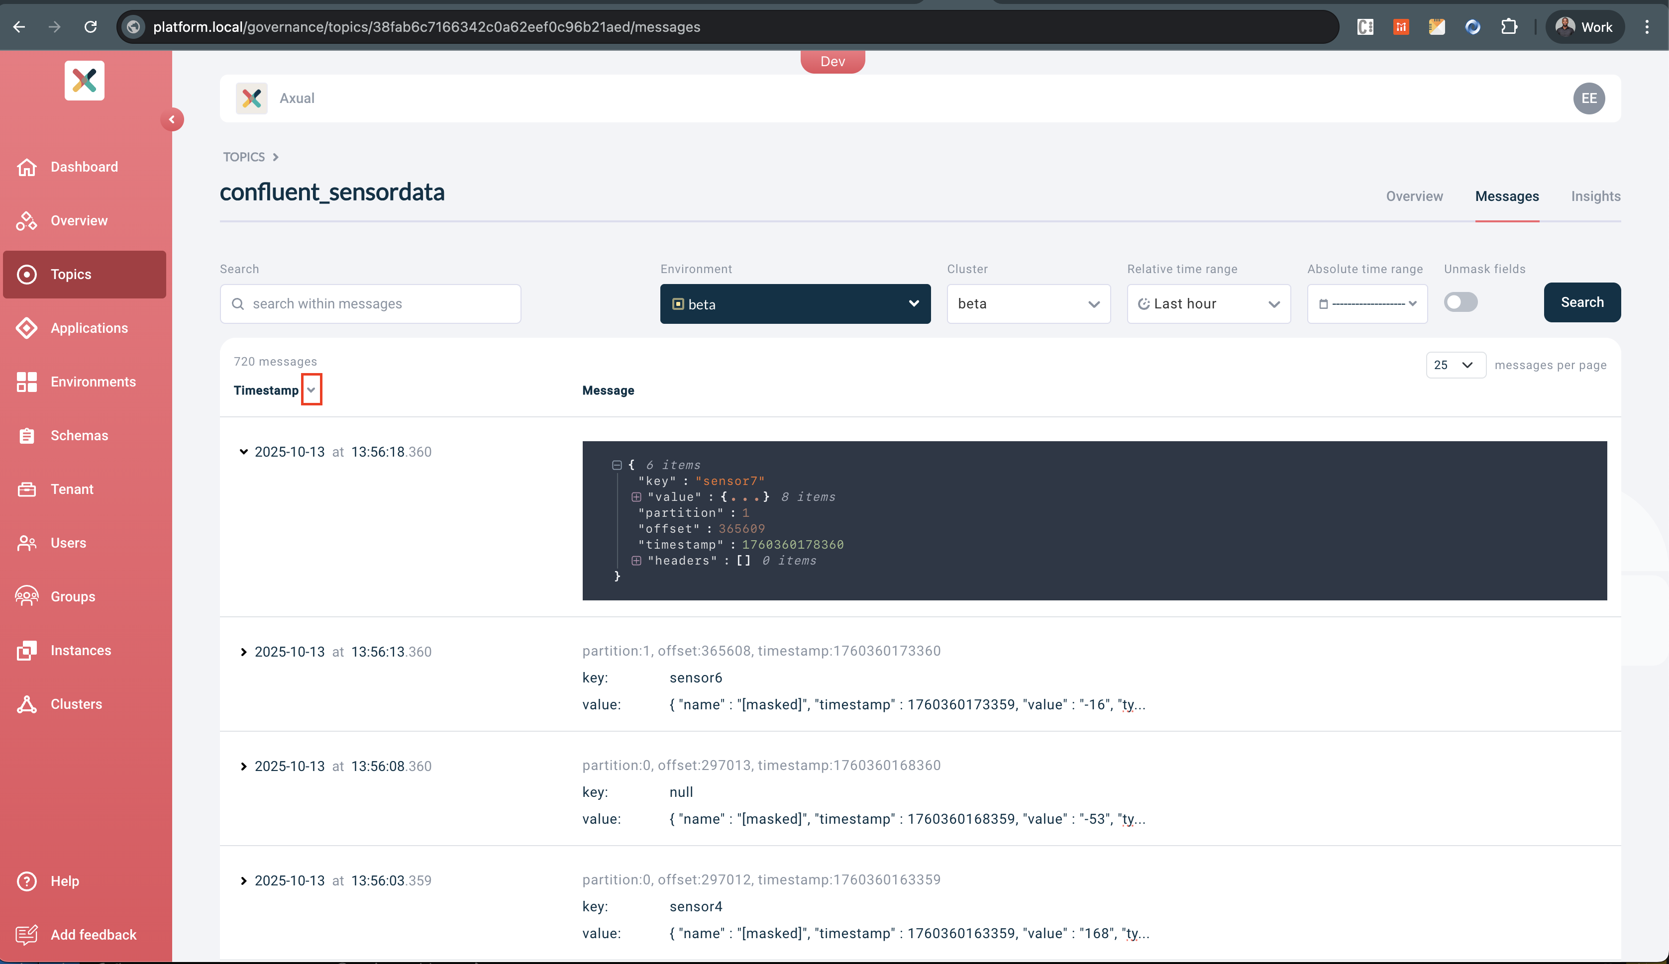Open the Schemas sidebar icon
Image resolution: width=1669 pixels, height=964 pixels.
pos(26,436)
